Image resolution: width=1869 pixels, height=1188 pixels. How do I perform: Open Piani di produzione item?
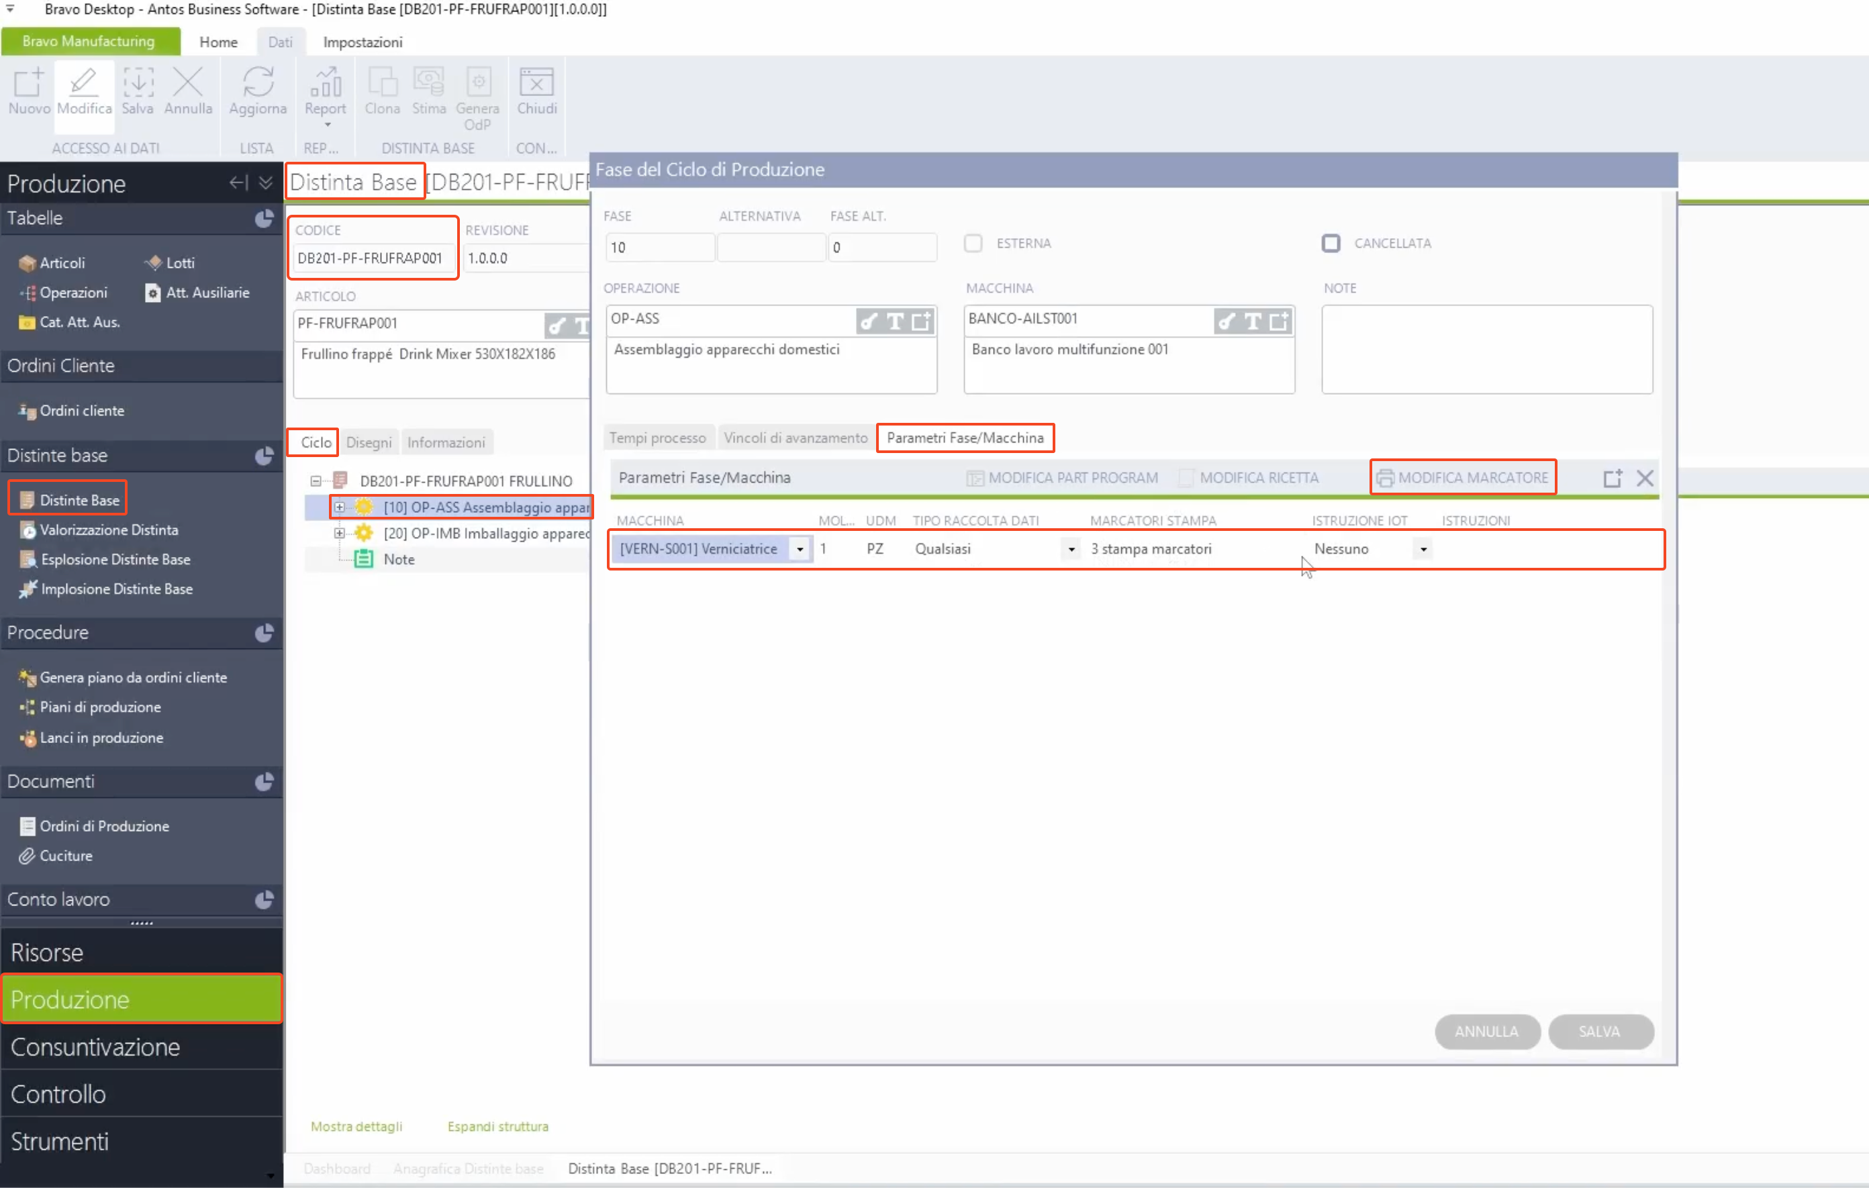click(x=90, y=707)
